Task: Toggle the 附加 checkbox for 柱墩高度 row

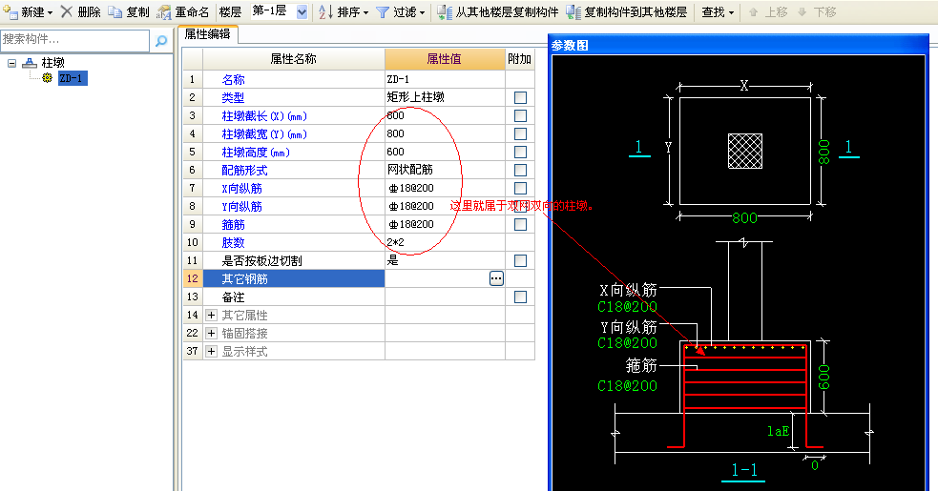Action: click(x=520, y=152)
